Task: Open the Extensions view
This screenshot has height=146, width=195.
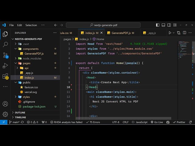Action: (5, 76)
